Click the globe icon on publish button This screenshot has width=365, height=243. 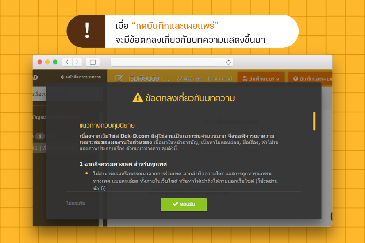(296, 79)
